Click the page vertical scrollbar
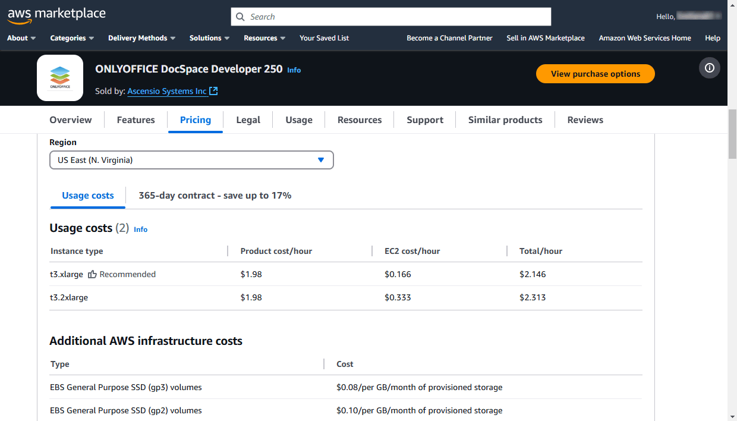This screenshot has height=421, width=737. [732, 134]
